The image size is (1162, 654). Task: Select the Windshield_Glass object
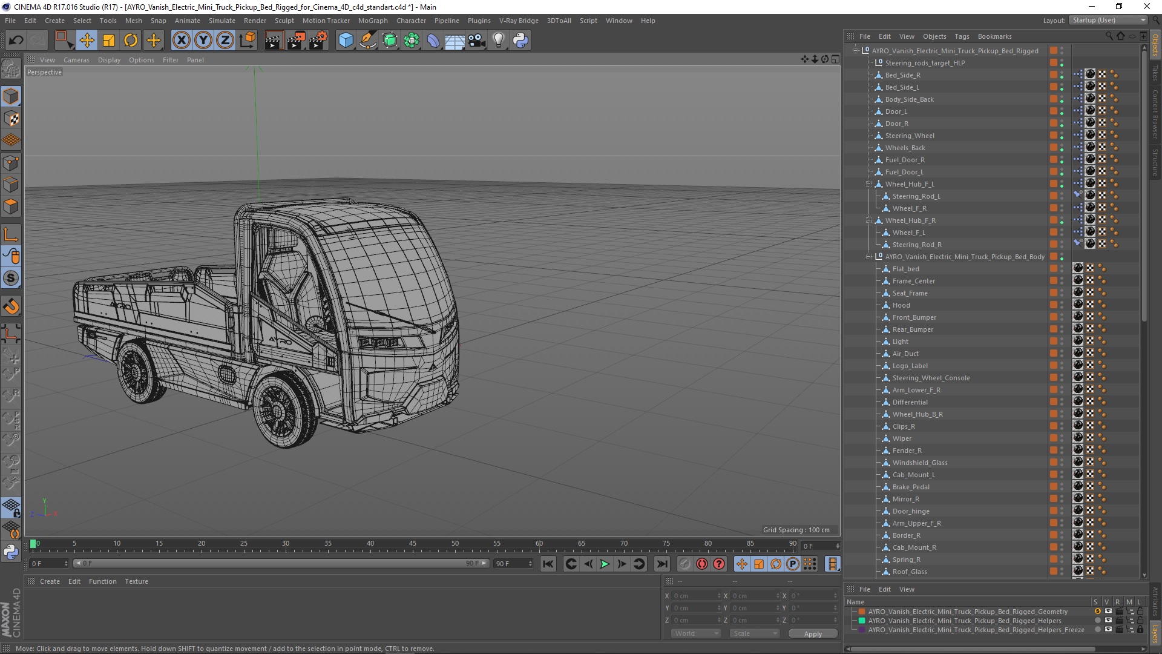[x=920, y=463]
